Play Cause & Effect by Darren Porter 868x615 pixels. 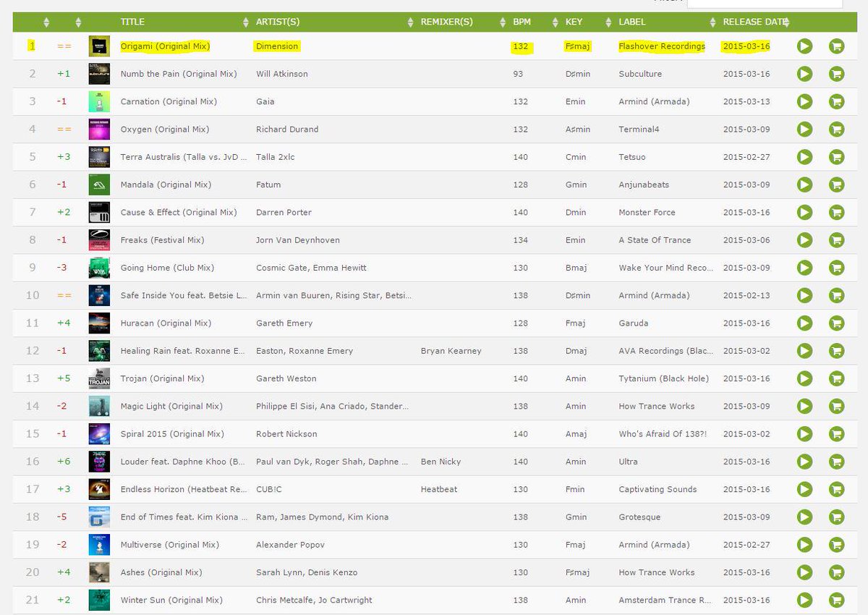[804, 212]
